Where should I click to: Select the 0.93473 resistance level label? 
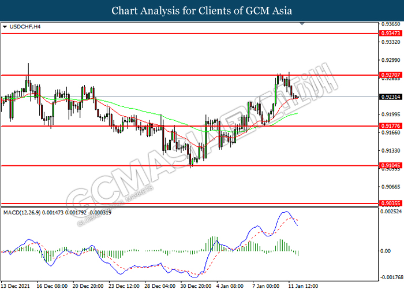(x=391, y=34)
